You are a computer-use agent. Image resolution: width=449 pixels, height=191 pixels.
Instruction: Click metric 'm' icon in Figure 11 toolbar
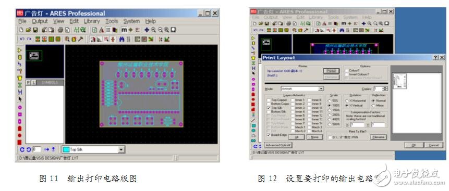point(124,30)
